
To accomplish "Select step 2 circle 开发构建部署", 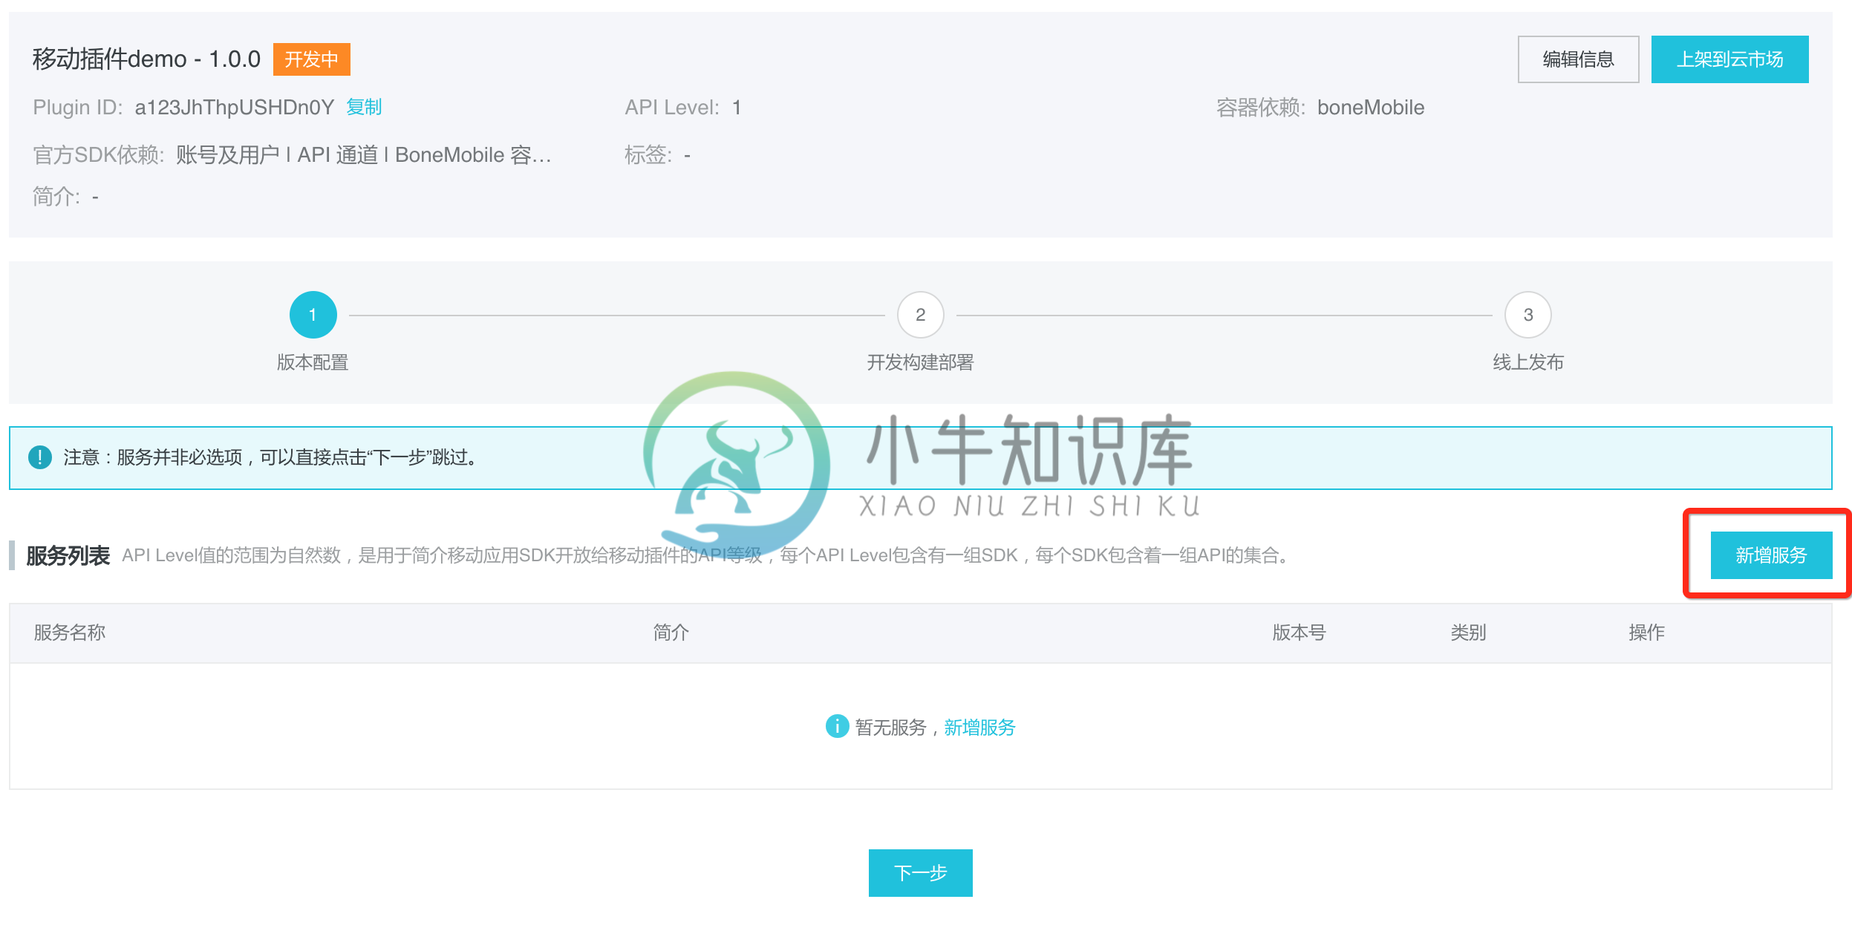I will pyautogui.click(x=920, y=315).
